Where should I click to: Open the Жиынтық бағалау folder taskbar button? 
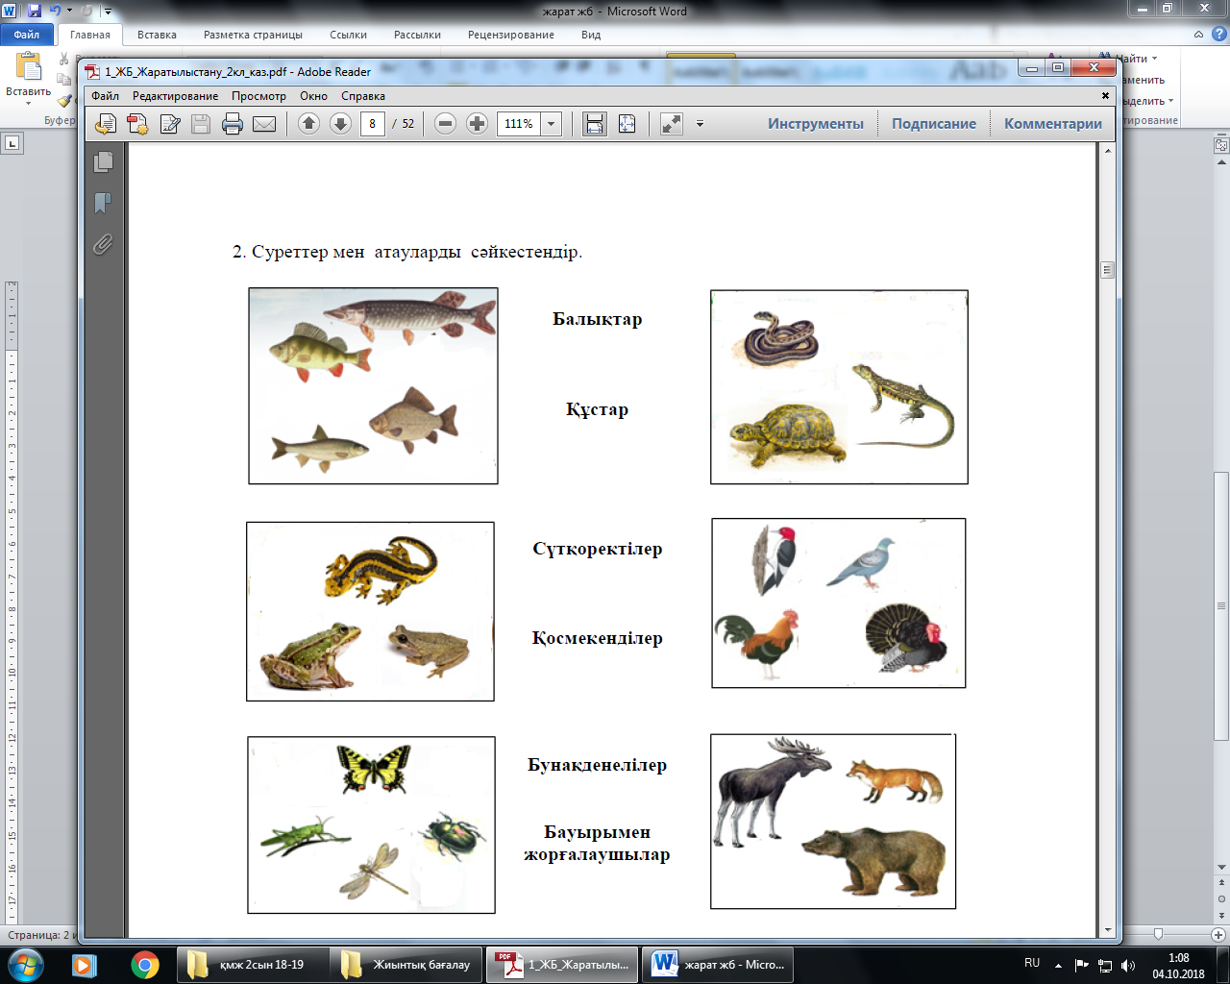(407, 964)
